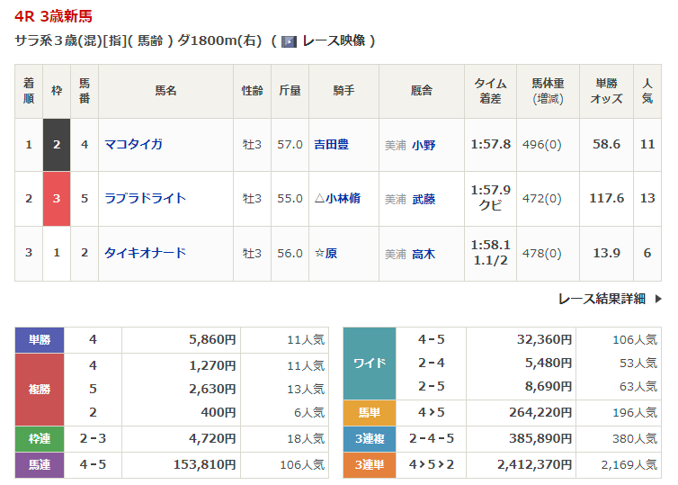The height and width of the screenshot is (485, 678).
Task: Select the red 複勝 payout label
Action: (x=40, y=389)
